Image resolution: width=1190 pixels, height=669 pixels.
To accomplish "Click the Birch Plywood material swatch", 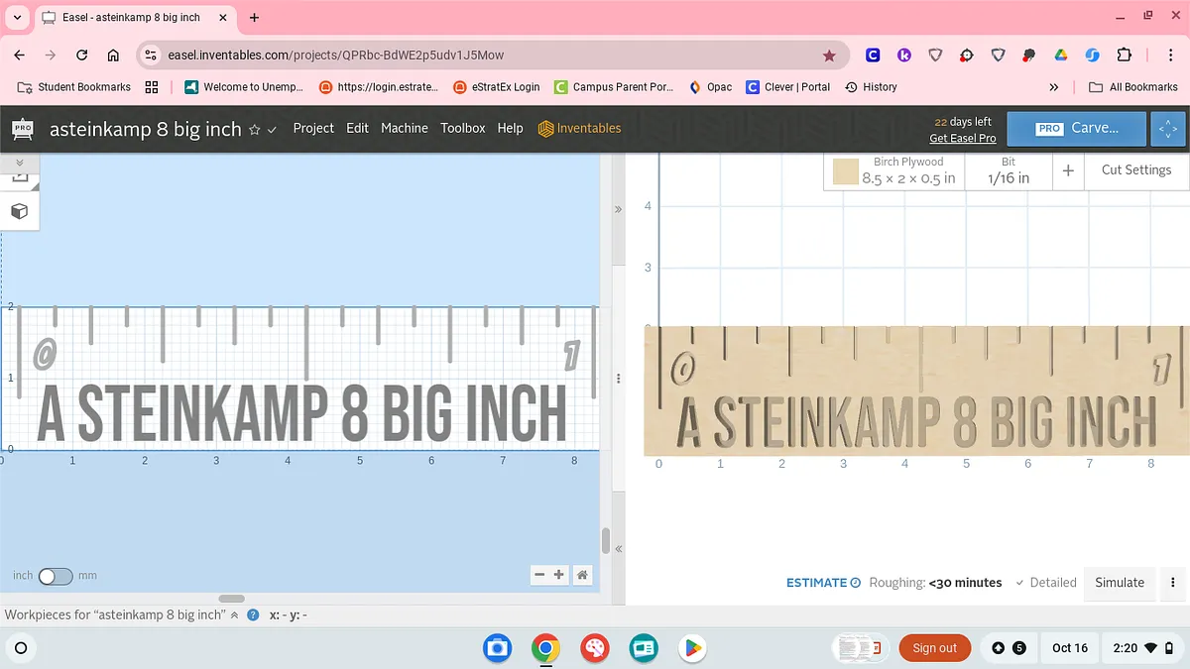I will click(845, 171).
